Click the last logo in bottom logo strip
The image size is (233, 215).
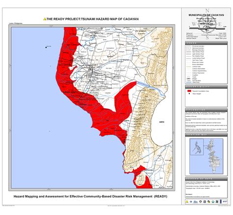[x=225, y=202]
